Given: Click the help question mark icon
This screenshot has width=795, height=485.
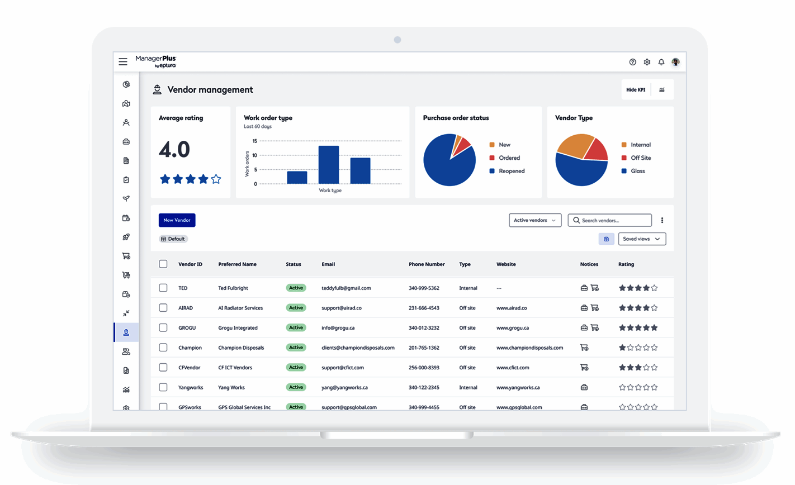Looking at the screenshot, I should pyautogui.click(x=633, y=62).
